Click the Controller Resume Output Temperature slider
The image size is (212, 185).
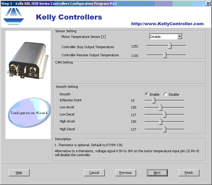point(165,55)
